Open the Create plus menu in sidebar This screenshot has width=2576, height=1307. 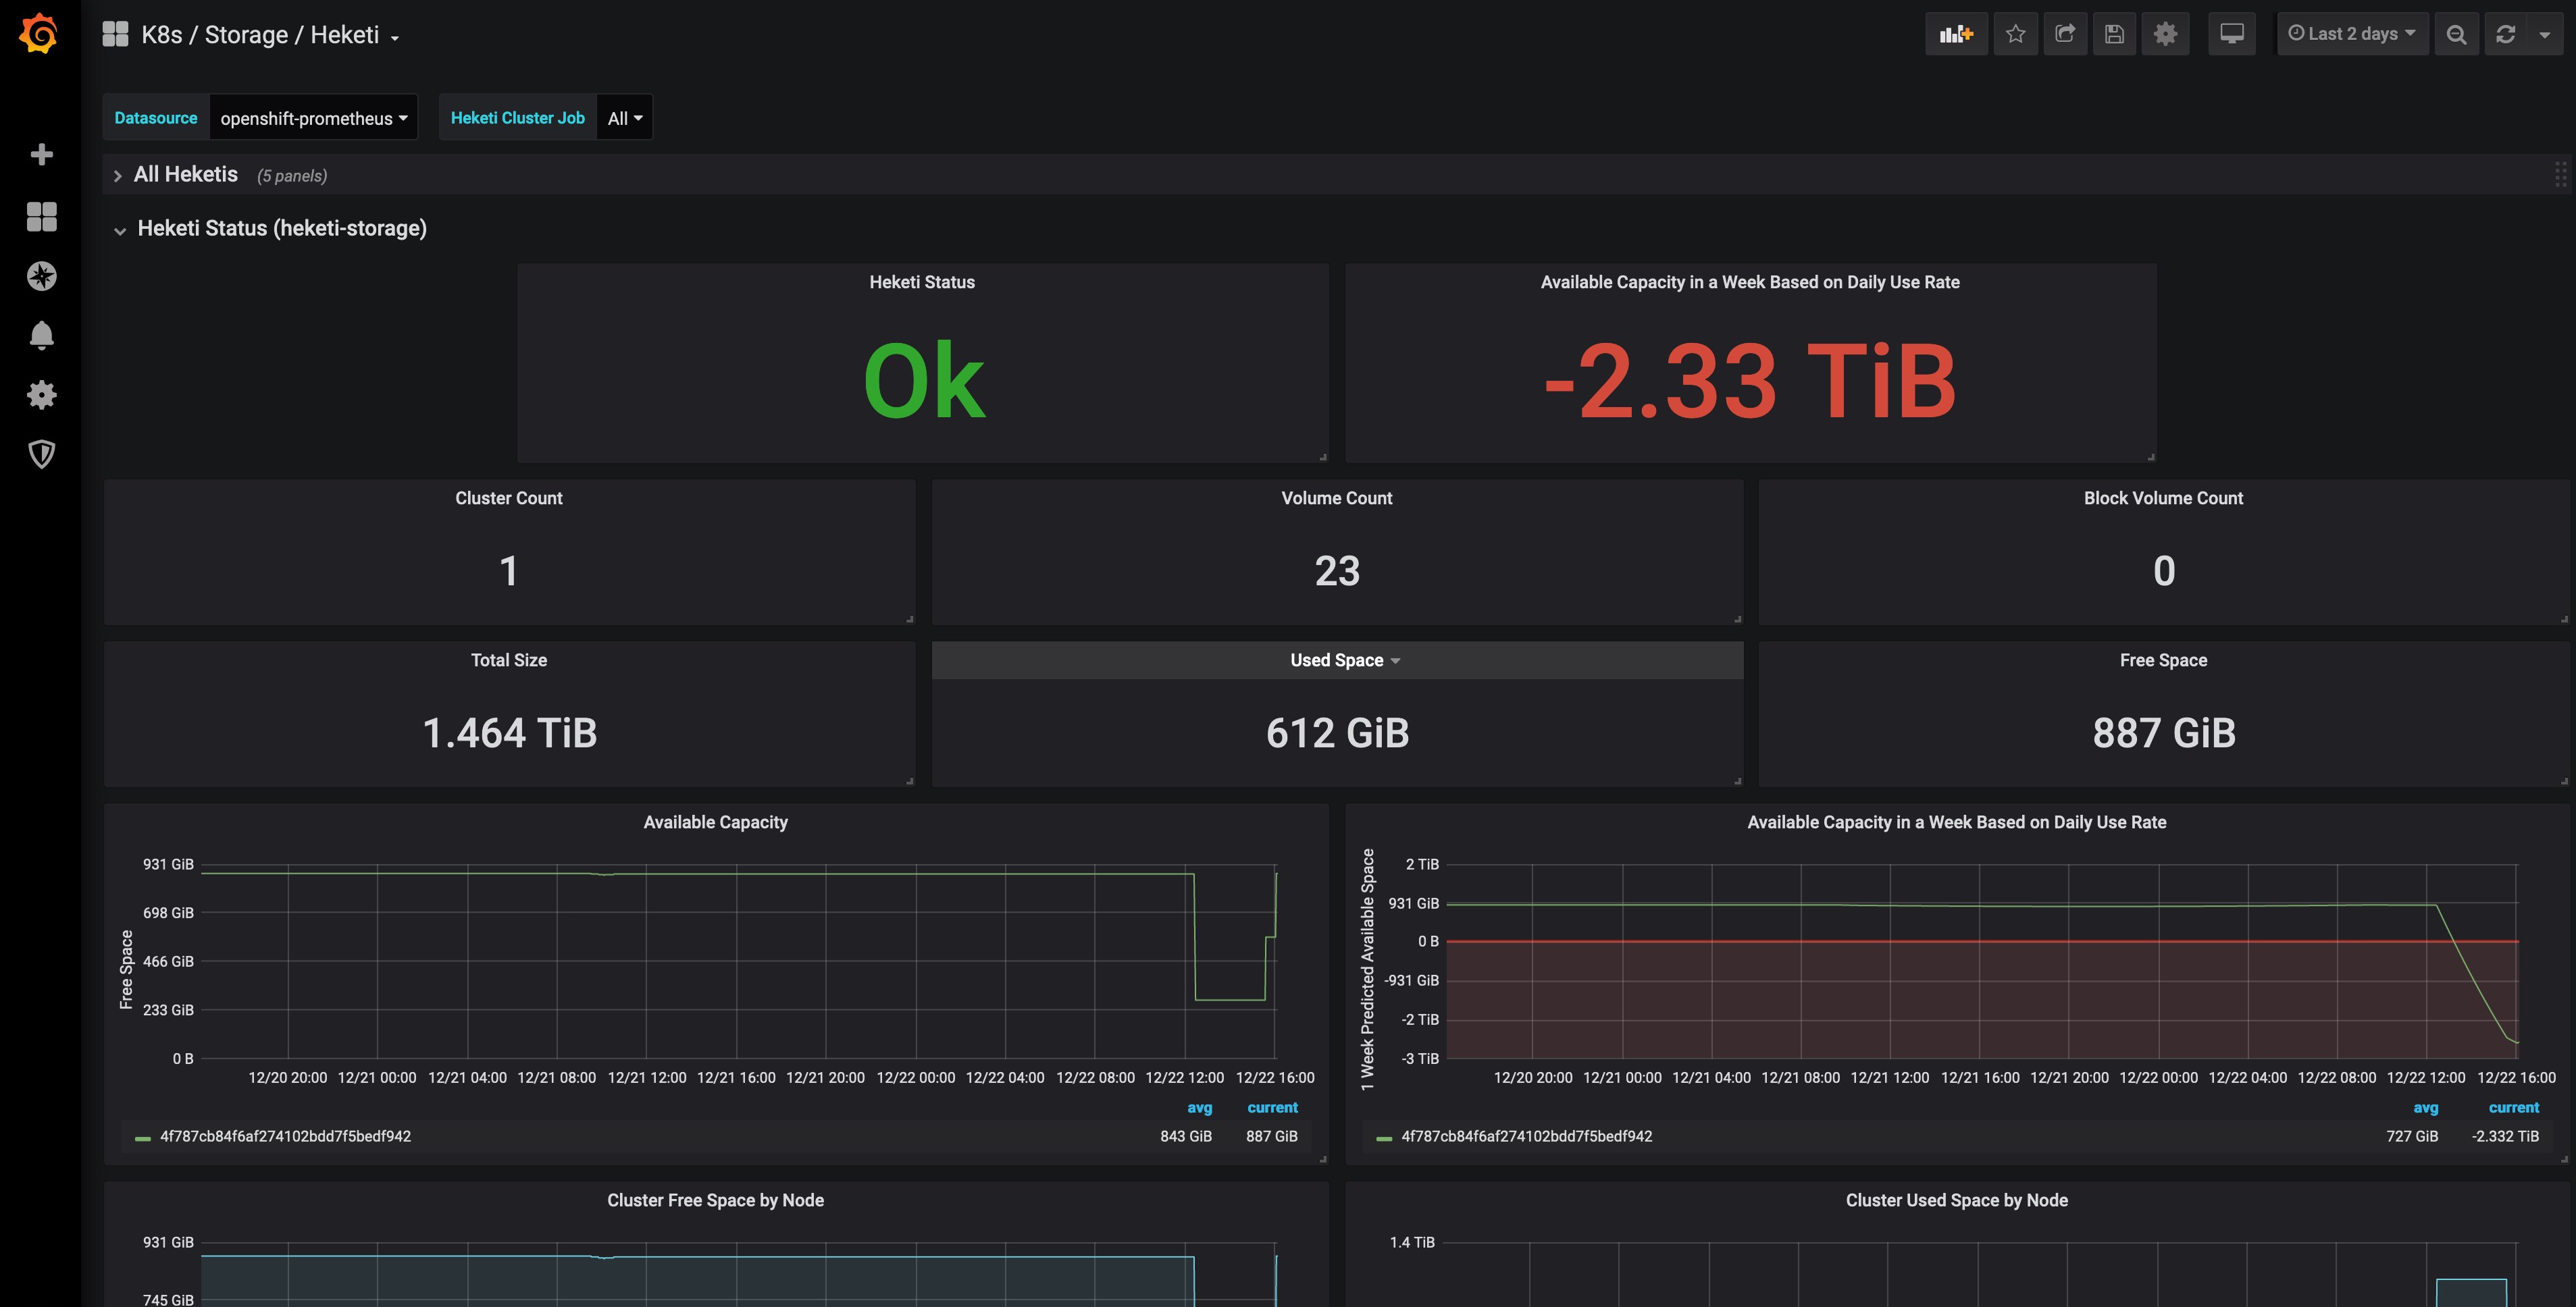(41, 155)
